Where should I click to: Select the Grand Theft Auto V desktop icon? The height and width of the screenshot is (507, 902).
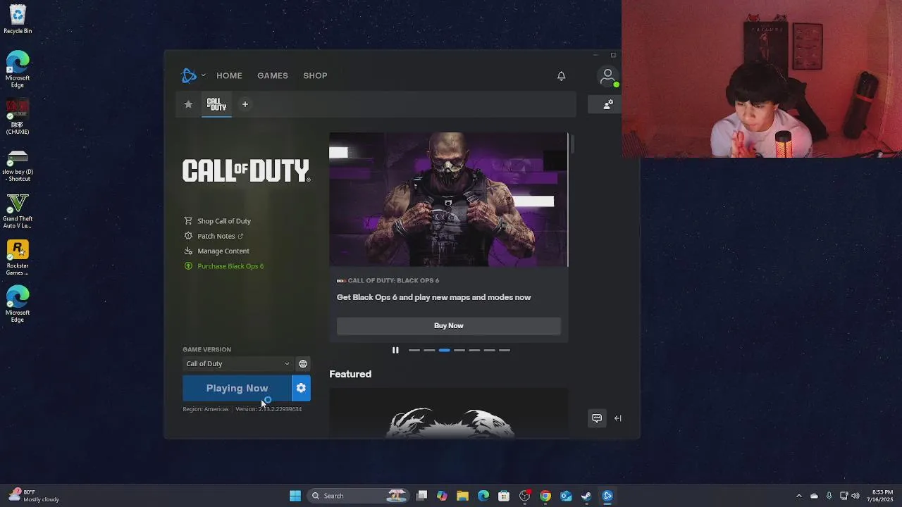[x=18, y=211]
